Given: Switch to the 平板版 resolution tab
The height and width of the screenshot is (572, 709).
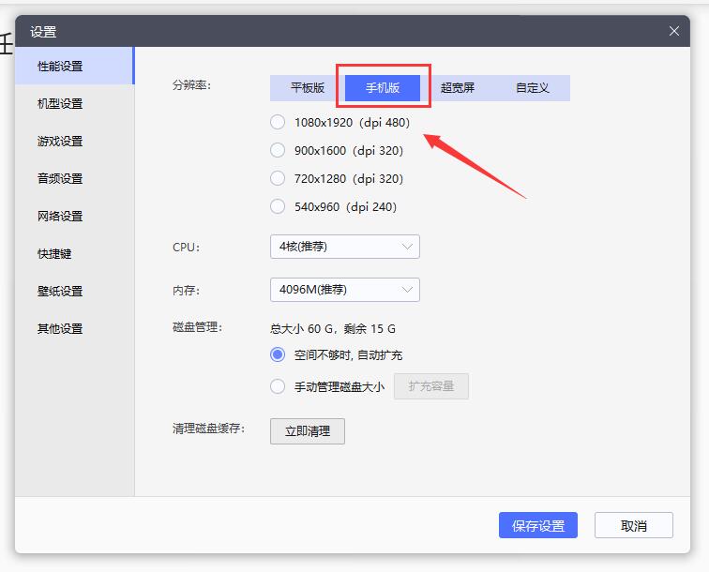Looking at the screenshot, I should [308, 88].
